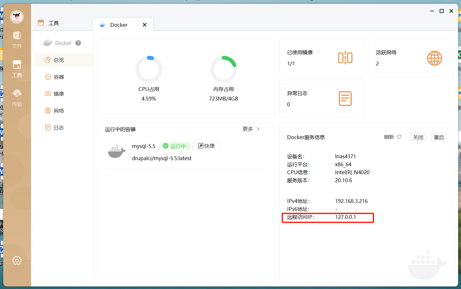This screenshot has width=461, height=289.
Task: Click the 723MB/4GB memory value
Action: [223, 99]
